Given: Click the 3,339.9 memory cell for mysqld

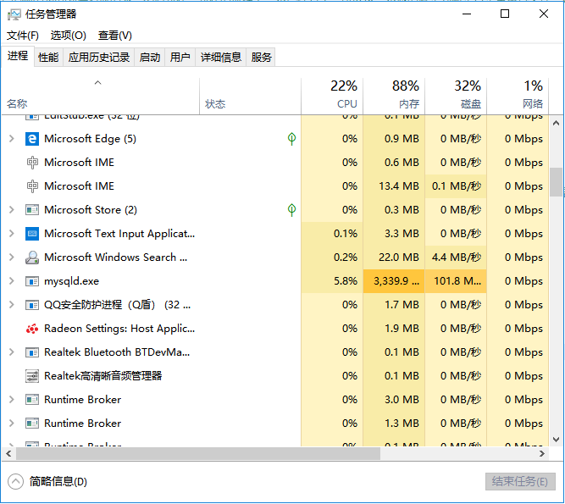Looking at the screenshot, I should (394, 281).
